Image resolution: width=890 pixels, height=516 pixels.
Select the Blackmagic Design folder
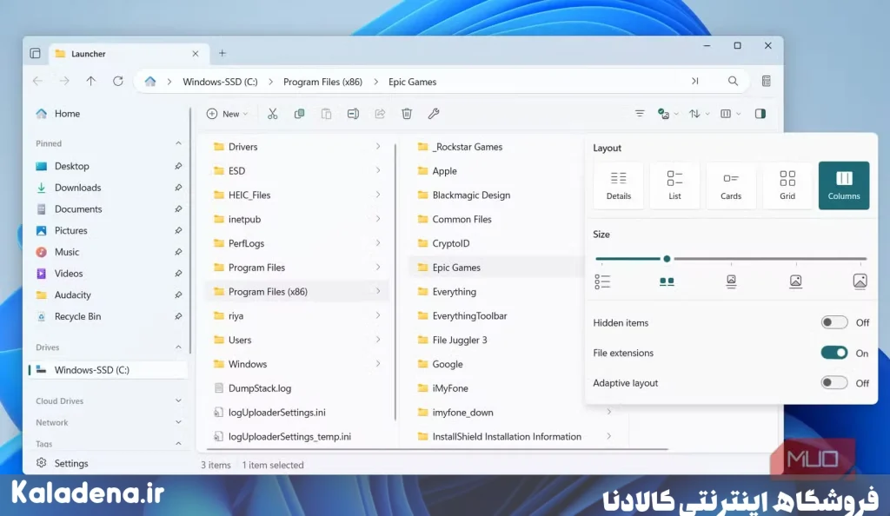click(x=495, y=195)
